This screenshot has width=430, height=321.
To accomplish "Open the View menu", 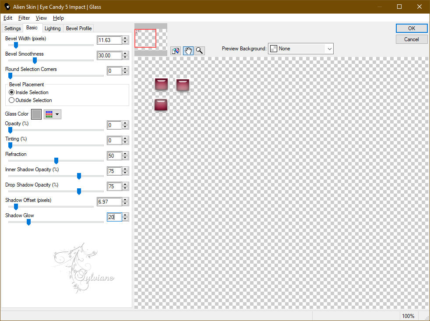I will (41, 18).
